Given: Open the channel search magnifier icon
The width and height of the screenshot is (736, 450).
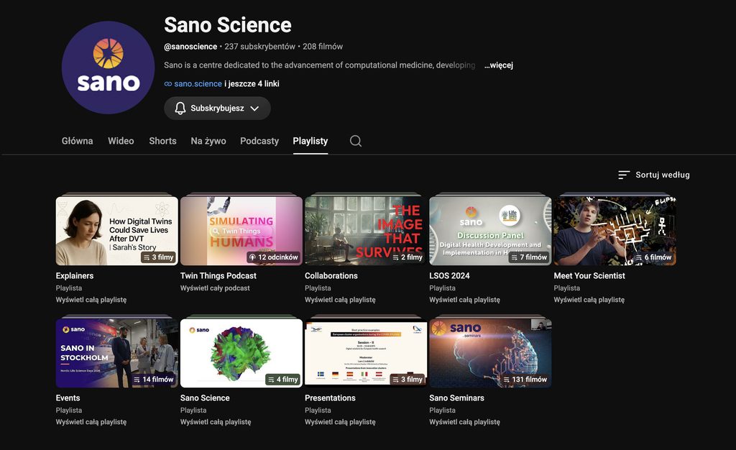Looking at the screenshot, I should tap(355, 141).
